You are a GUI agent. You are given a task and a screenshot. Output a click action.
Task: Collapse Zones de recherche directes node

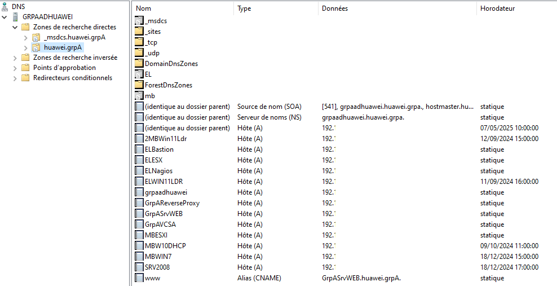pyautogui.click(x=15, y=27)
